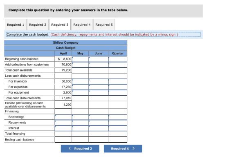This screenshot has height=163, width=229.
Task: Open the Required 2 tab
Action: [38, 25]
